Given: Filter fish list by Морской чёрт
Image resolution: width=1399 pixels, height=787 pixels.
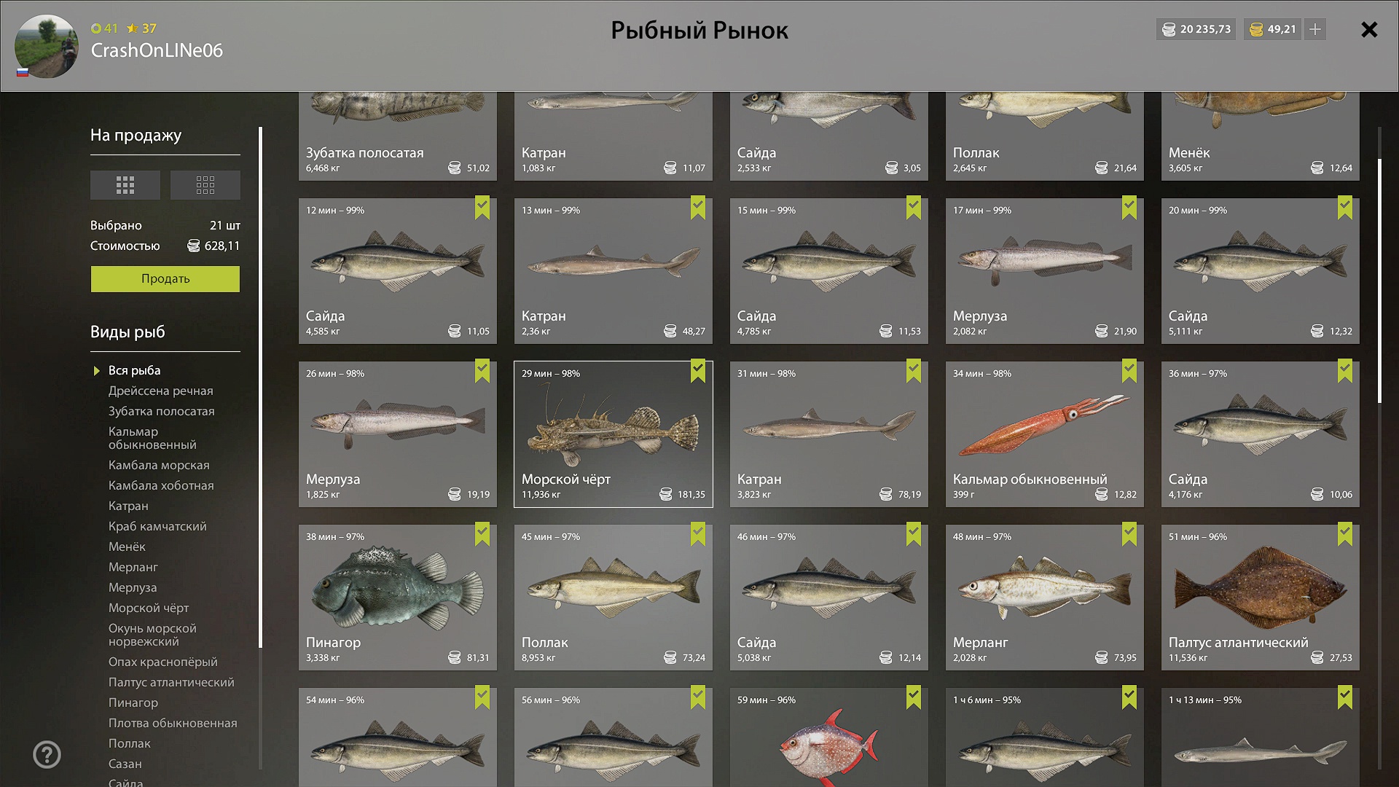Looking at the screenshot, I should pos(149,608).
